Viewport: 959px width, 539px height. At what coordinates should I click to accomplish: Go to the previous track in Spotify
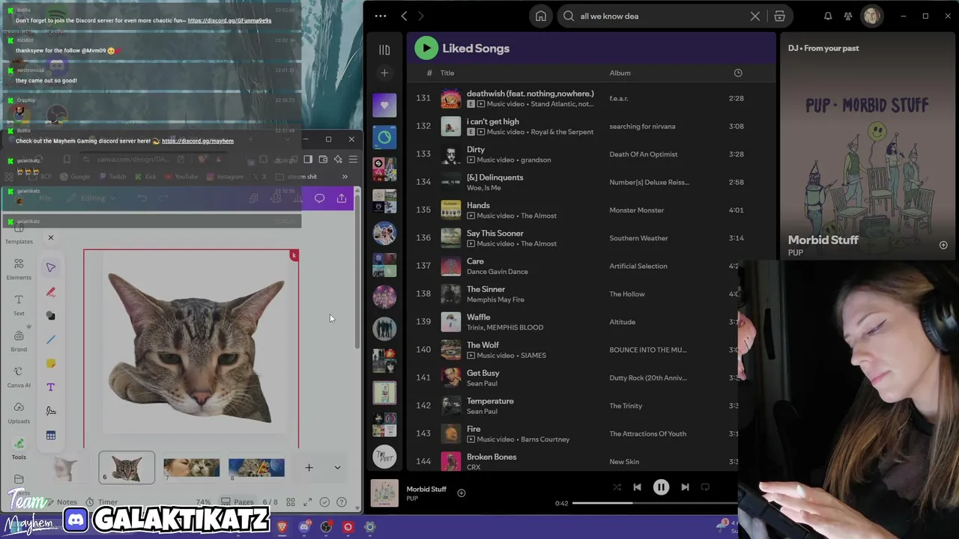click(637, 487)
